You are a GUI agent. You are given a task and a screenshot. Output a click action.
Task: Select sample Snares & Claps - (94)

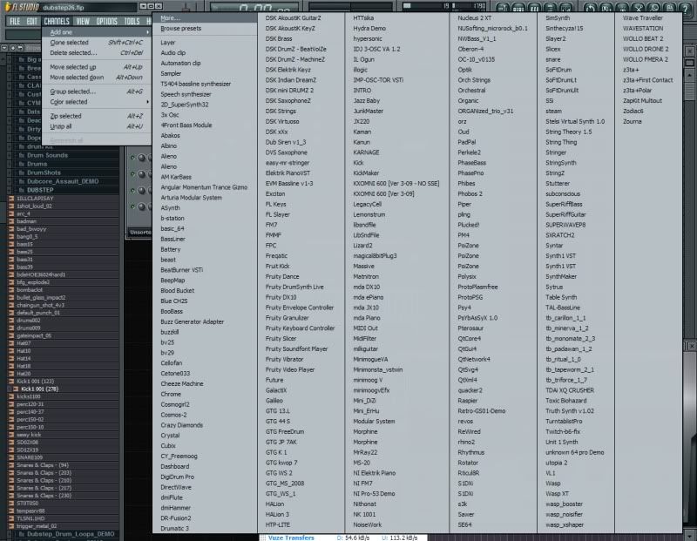[43, 465]
